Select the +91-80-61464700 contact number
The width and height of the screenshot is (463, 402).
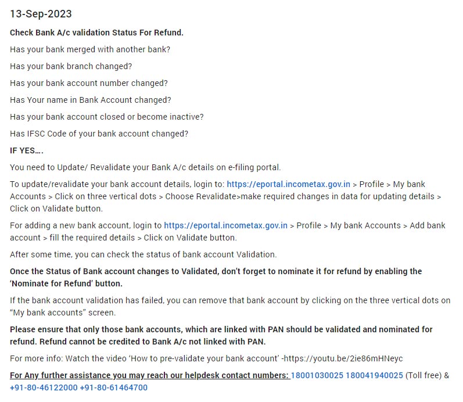[113, 387]
